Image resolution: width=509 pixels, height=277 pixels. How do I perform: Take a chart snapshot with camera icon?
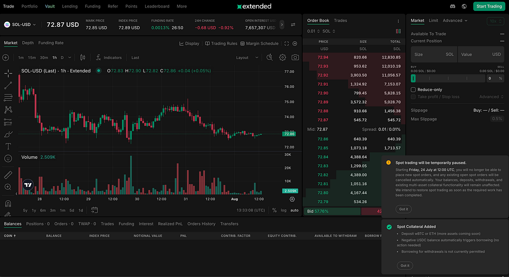pyautogui.click(x=295, y=58)
